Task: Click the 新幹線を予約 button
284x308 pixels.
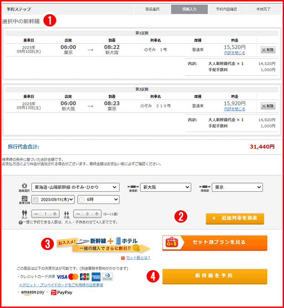Action: [215, 276]
